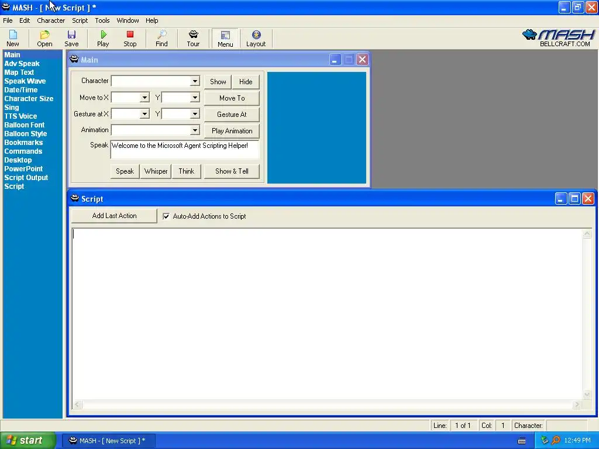The height and width of the screenshot is (449, 599).
Task: Expand the Animation dropdown
Action: 195,130
